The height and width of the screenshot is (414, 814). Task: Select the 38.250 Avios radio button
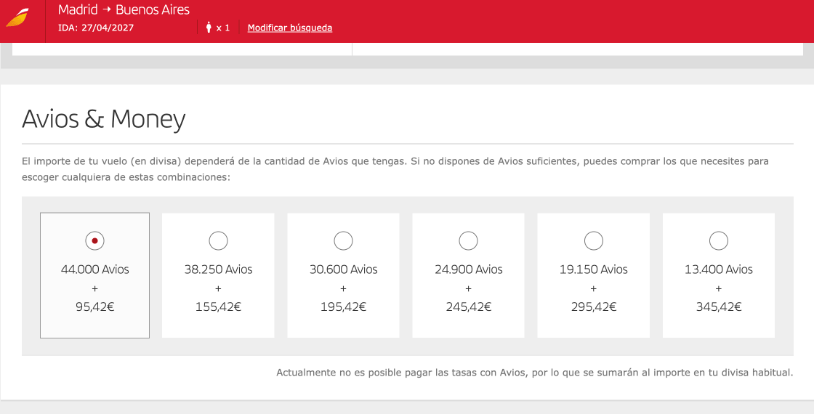[x=218, y=240]
